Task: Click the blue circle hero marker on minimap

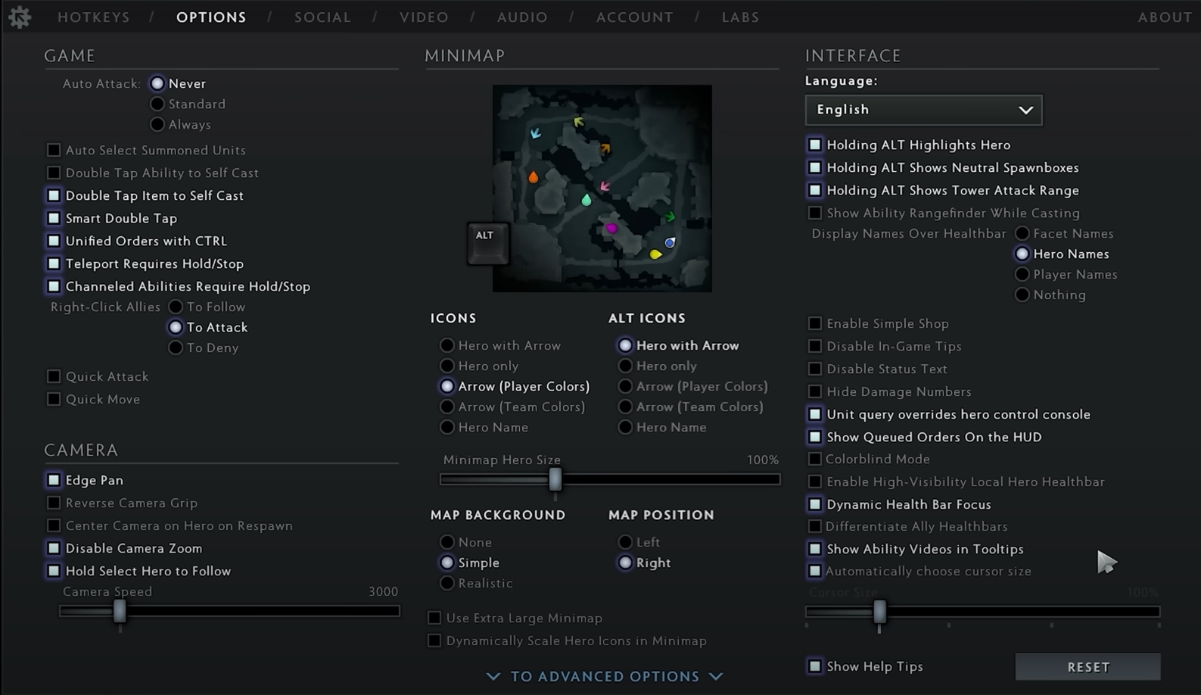Action: click(x=670, y=242)
